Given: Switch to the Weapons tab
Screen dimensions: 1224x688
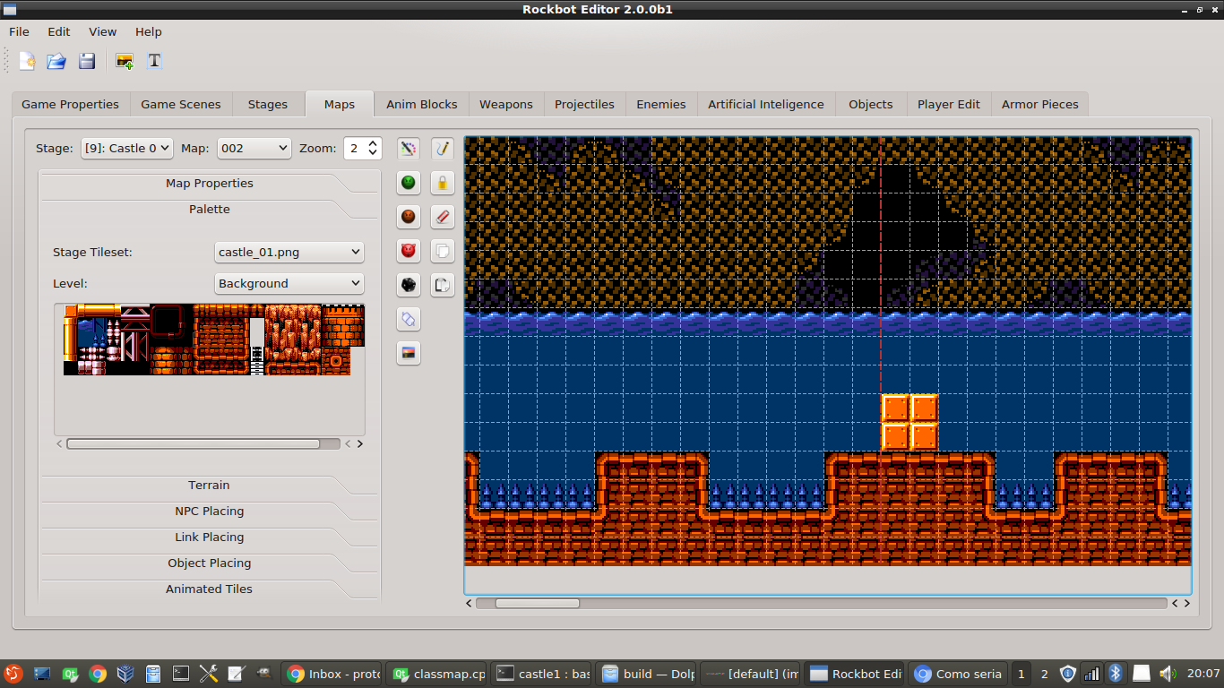Looking at the screenshot, I should click(x=506, y=104).
